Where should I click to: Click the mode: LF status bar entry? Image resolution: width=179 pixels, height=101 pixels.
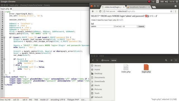coord(44,100)
